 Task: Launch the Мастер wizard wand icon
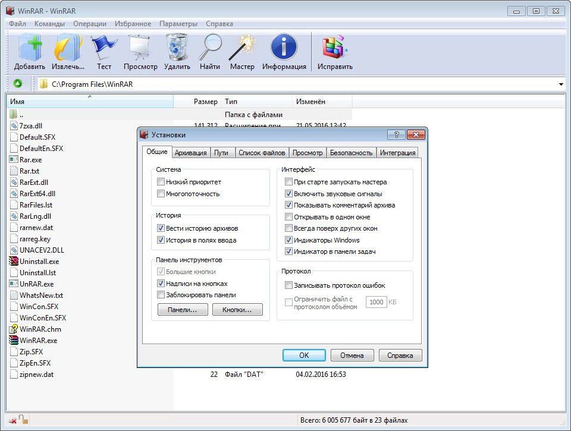[x=242, y=48]
